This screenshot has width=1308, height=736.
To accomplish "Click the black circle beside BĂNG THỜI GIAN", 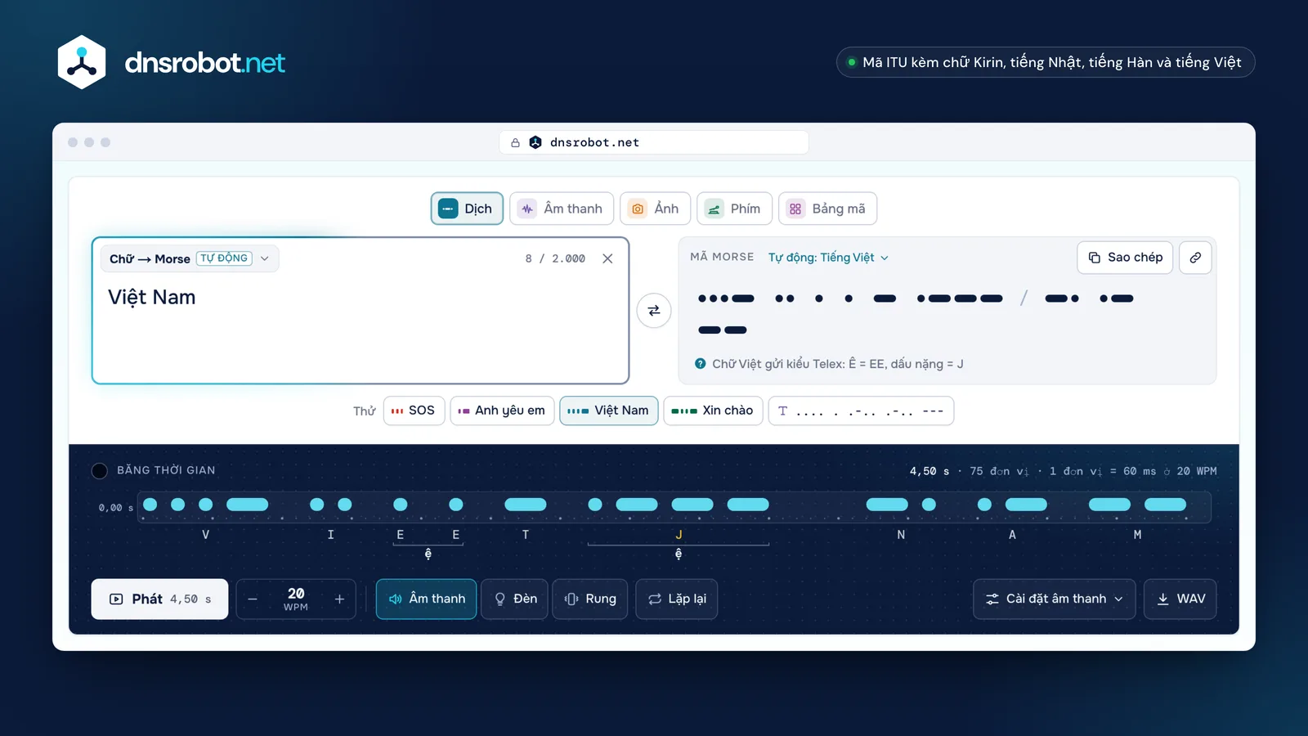I will tap(100, 470).
